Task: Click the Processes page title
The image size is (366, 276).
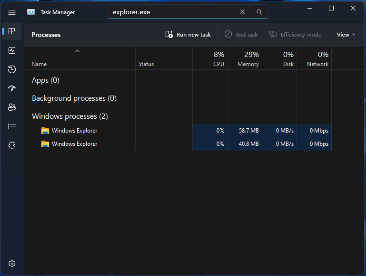Action: point(46,35)
